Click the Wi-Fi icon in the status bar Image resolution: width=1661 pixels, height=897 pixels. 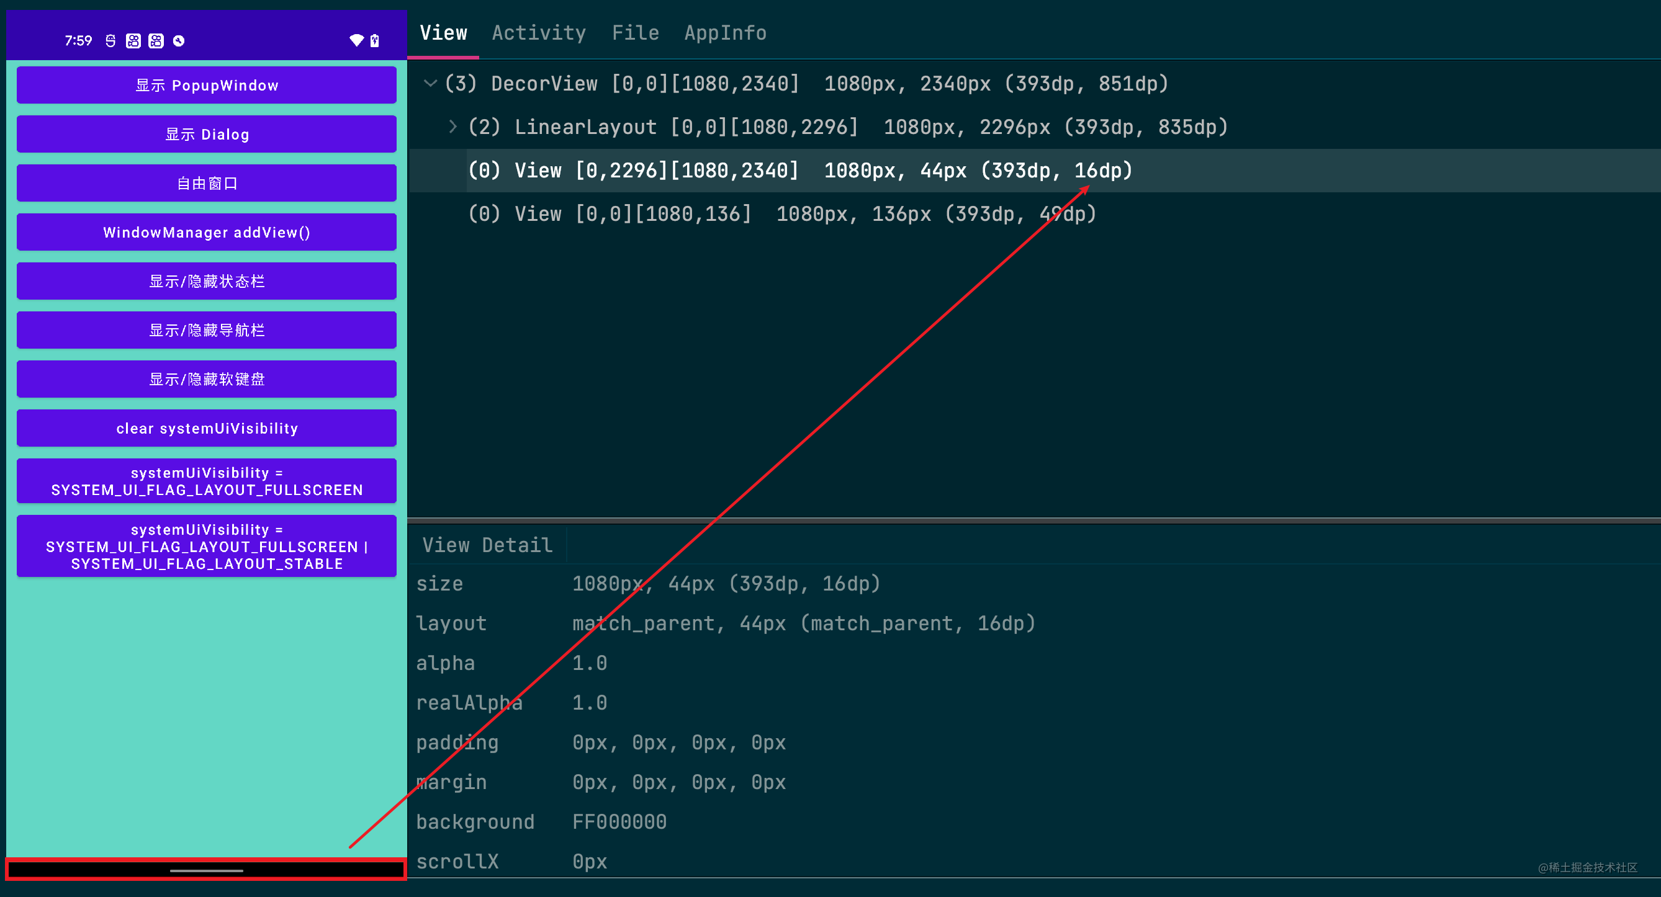(356, 40)
